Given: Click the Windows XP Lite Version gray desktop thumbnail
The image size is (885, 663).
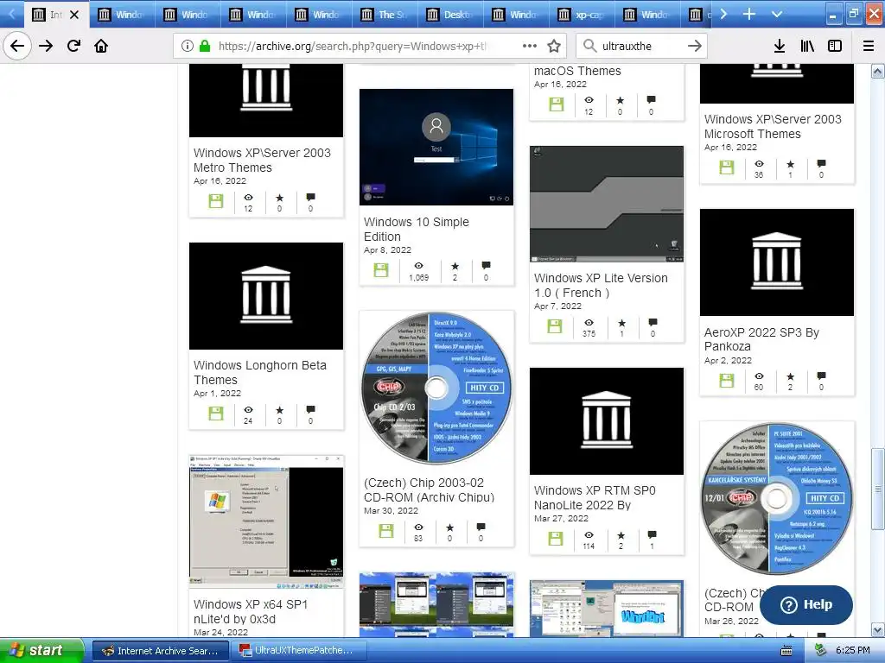Looking at the screenshot, I should coord(606,204).
